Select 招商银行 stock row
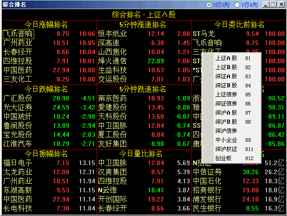Screen dimensions: 287x216 tap(239, 190)
